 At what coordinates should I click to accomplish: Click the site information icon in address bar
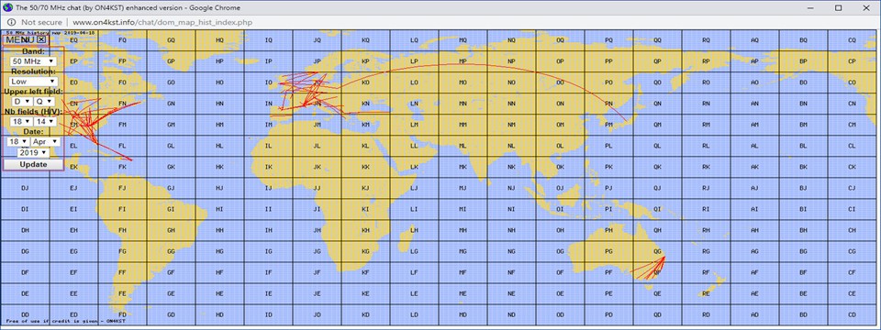click(x=11, y=22)
